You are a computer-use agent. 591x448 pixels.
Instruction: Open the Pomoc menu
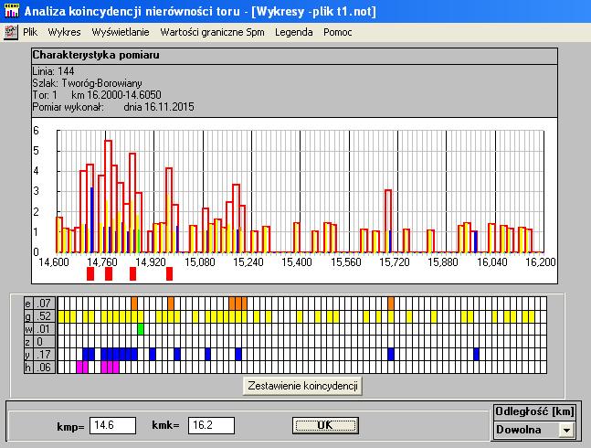[338, 32]
